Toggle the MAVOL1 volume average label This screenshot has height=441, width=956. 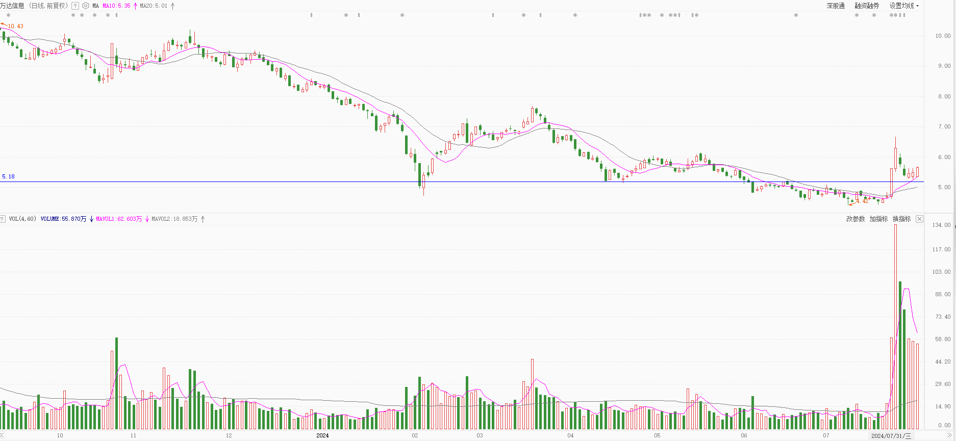pos(119,219)
